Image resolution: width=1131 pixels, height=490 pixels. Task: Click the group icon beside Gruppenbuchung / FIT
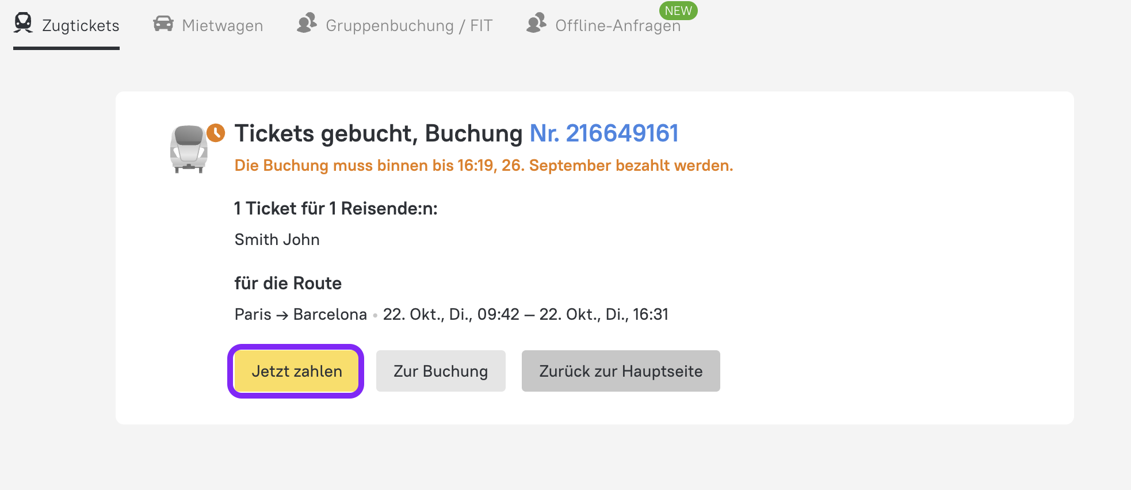tap(307, 23)
